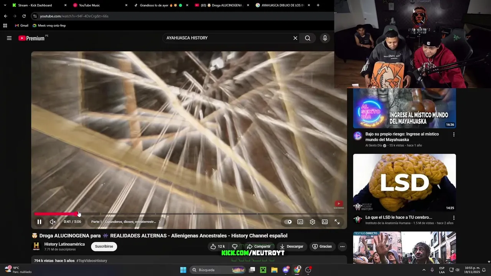Close the Kick Dashboard tab
This screenshot has width=491, height=276.
[65, 5]
